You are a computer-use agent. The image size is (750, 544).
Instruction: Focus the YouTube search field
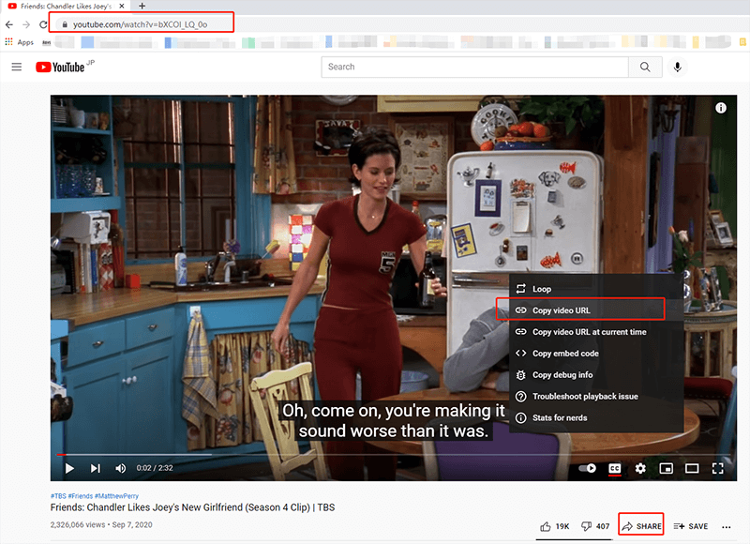[473, 67]
